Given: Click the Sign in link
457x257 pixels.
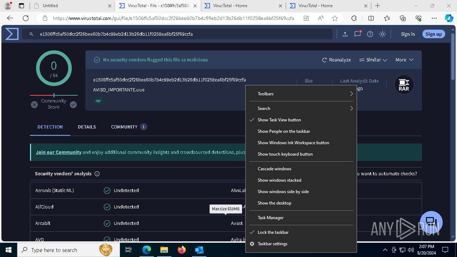Looking at the screenshot, I should (408, 34).
